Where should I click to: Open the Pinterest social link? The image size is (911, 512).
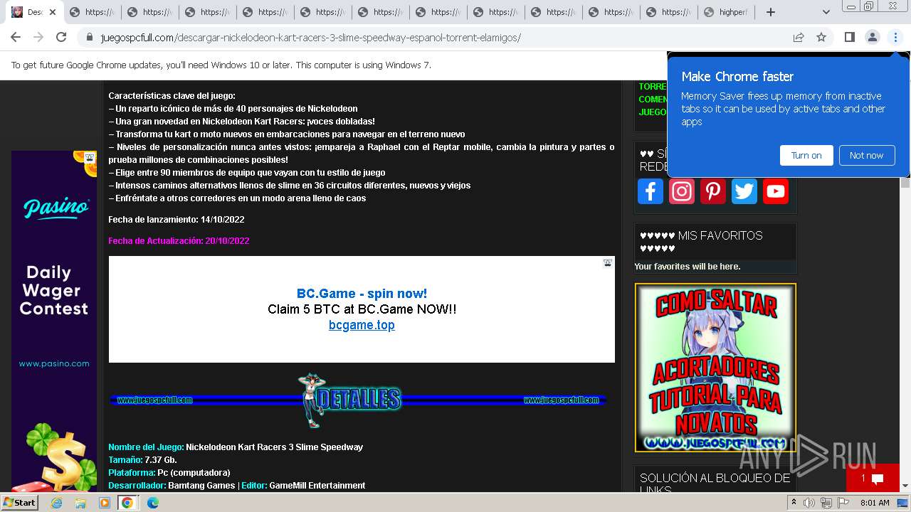coord(712,191)
